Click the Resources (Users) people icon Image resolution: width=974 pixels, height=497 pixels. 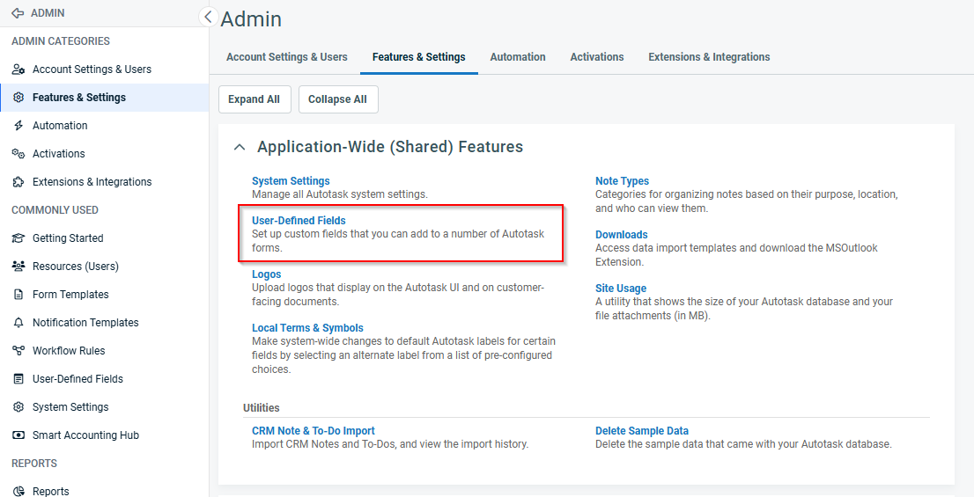tap(18, 267)
